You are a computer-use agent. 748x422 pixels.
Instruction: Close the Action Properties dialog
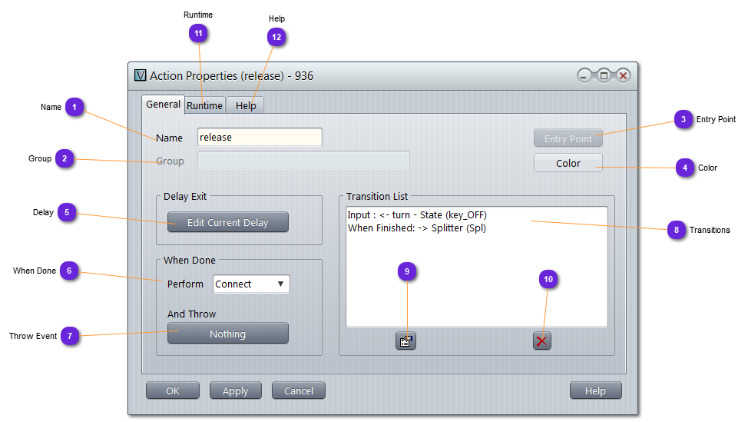click(x=623, y=75)
